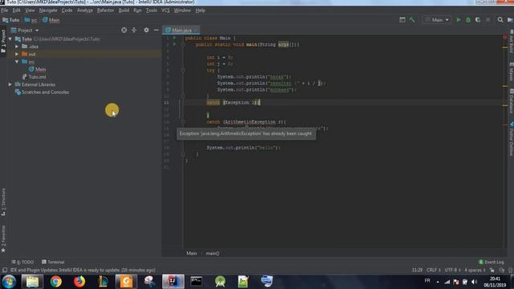This screenshot has width=514, height=289.
Task: Open the Navigate menu
Action: [x=48, y=10]
